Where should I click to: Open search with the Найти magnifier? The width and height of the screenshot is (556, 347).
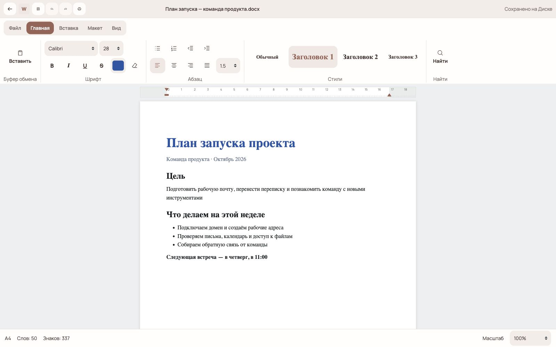pos(440,57)
